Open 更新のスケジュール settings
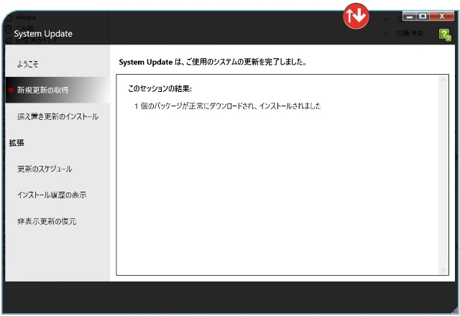Image resolution: width=460 pixels, height=316 pixels. click(x=45, y=169)
